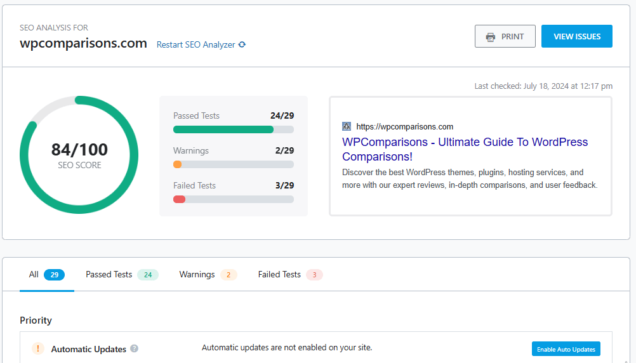Viewport: 636px width, 363px height.
Task: Click the refresh icon beside Restart SEO Analyzer
Action: coord(242,45)
